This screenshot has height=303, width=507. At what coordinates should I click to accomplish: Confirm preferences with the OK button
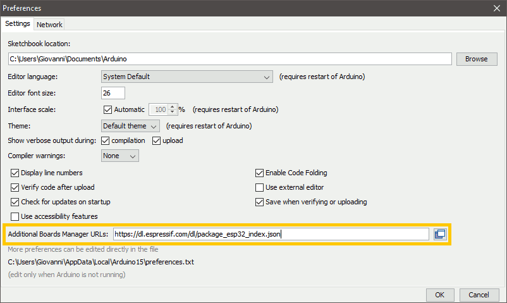click(x=440, y=295)
